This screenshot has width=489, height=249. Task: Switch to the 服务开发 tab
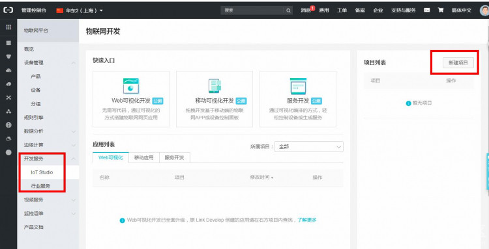tap(174, 157)
